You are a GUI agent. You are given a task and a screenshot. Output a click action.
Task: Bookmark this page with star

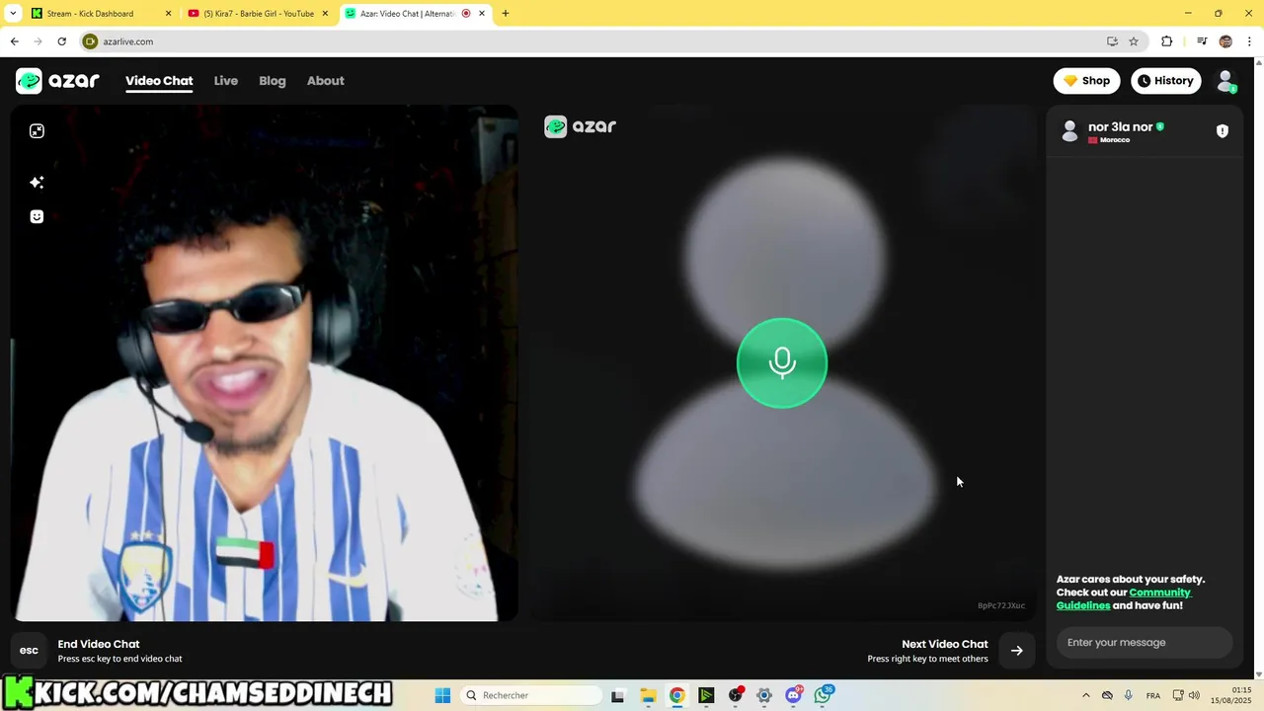pos(1134,41)
